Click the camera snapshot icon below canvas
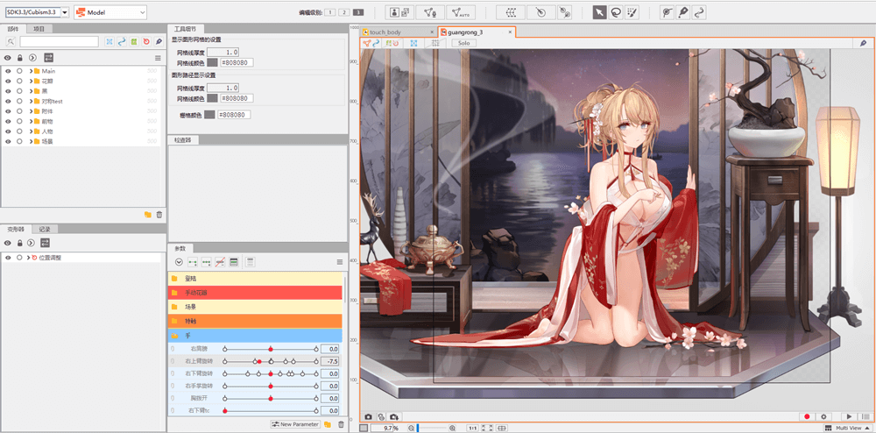This screenshot has height=433, width=876. pyautogui.click(x=369, y=416)
